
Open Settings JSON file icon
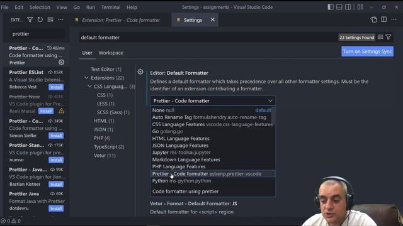click(x=373, y=19)
